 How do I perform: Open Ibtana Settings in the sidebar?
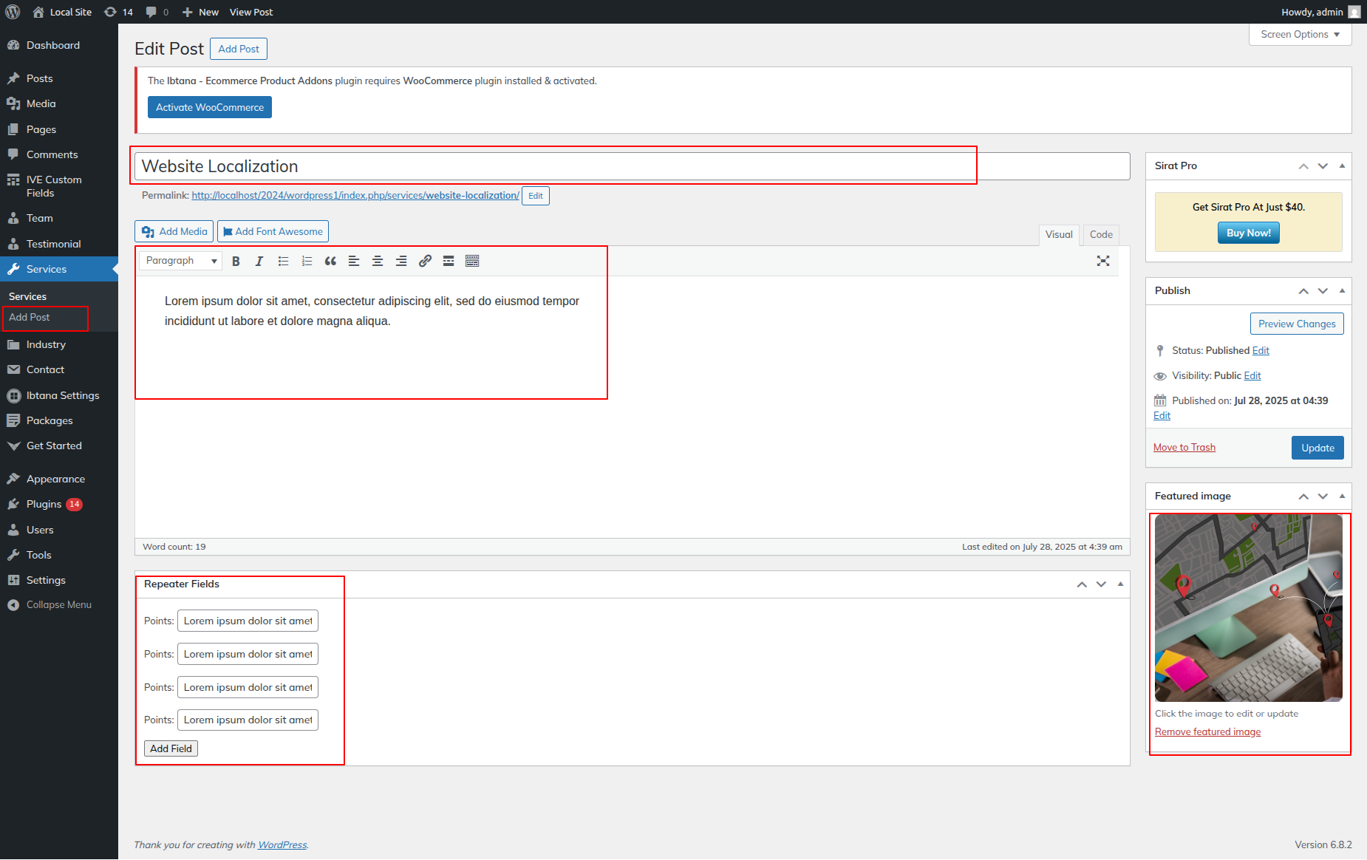coord(63,395)
